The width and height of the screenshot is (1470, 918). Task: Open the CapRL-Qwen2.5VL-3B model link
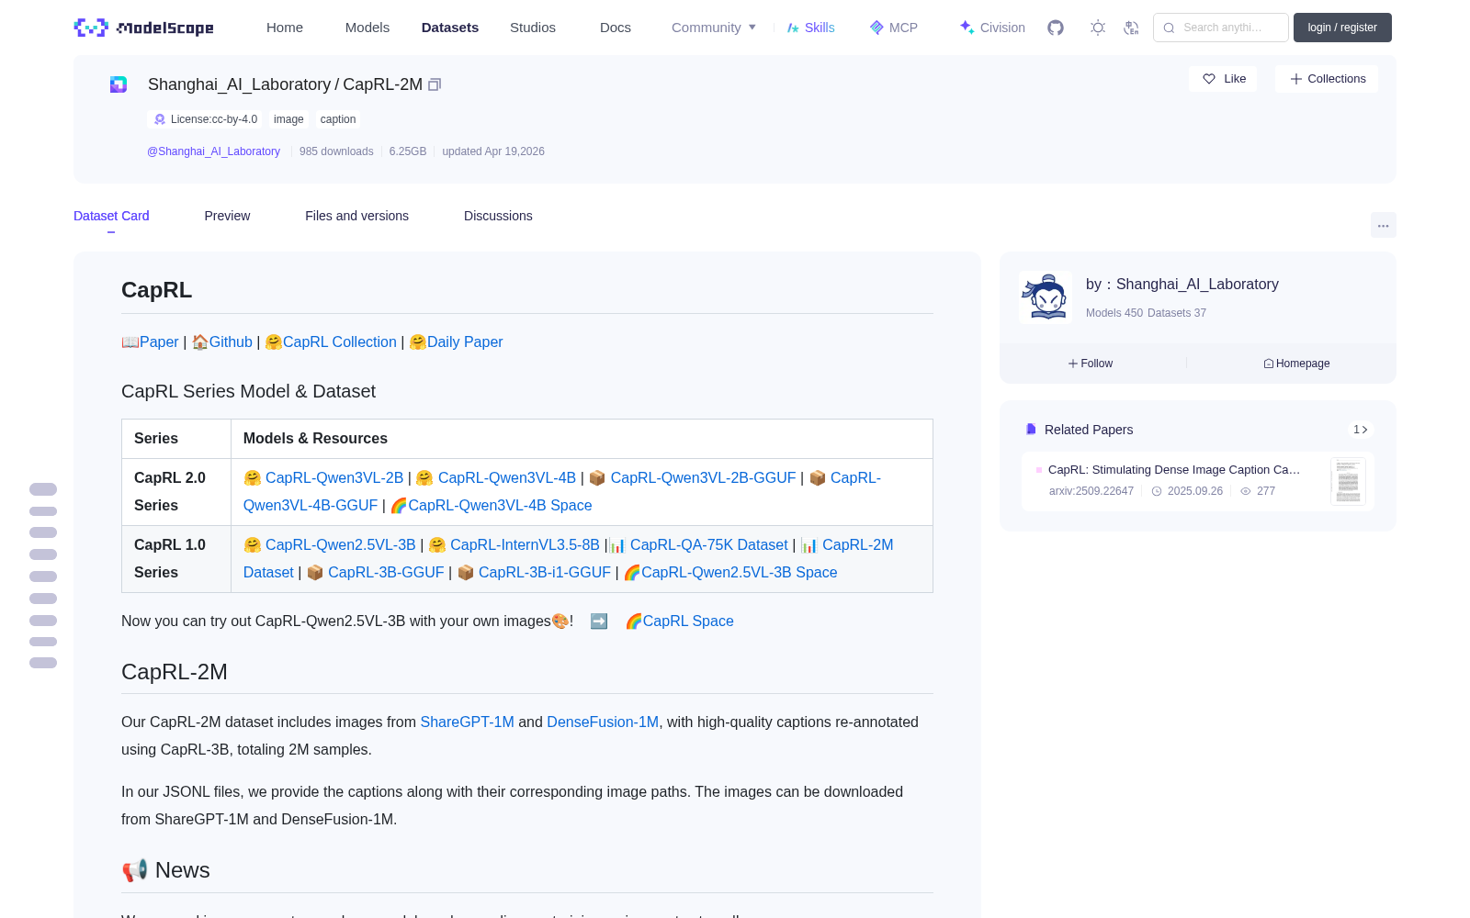[341, 544]
